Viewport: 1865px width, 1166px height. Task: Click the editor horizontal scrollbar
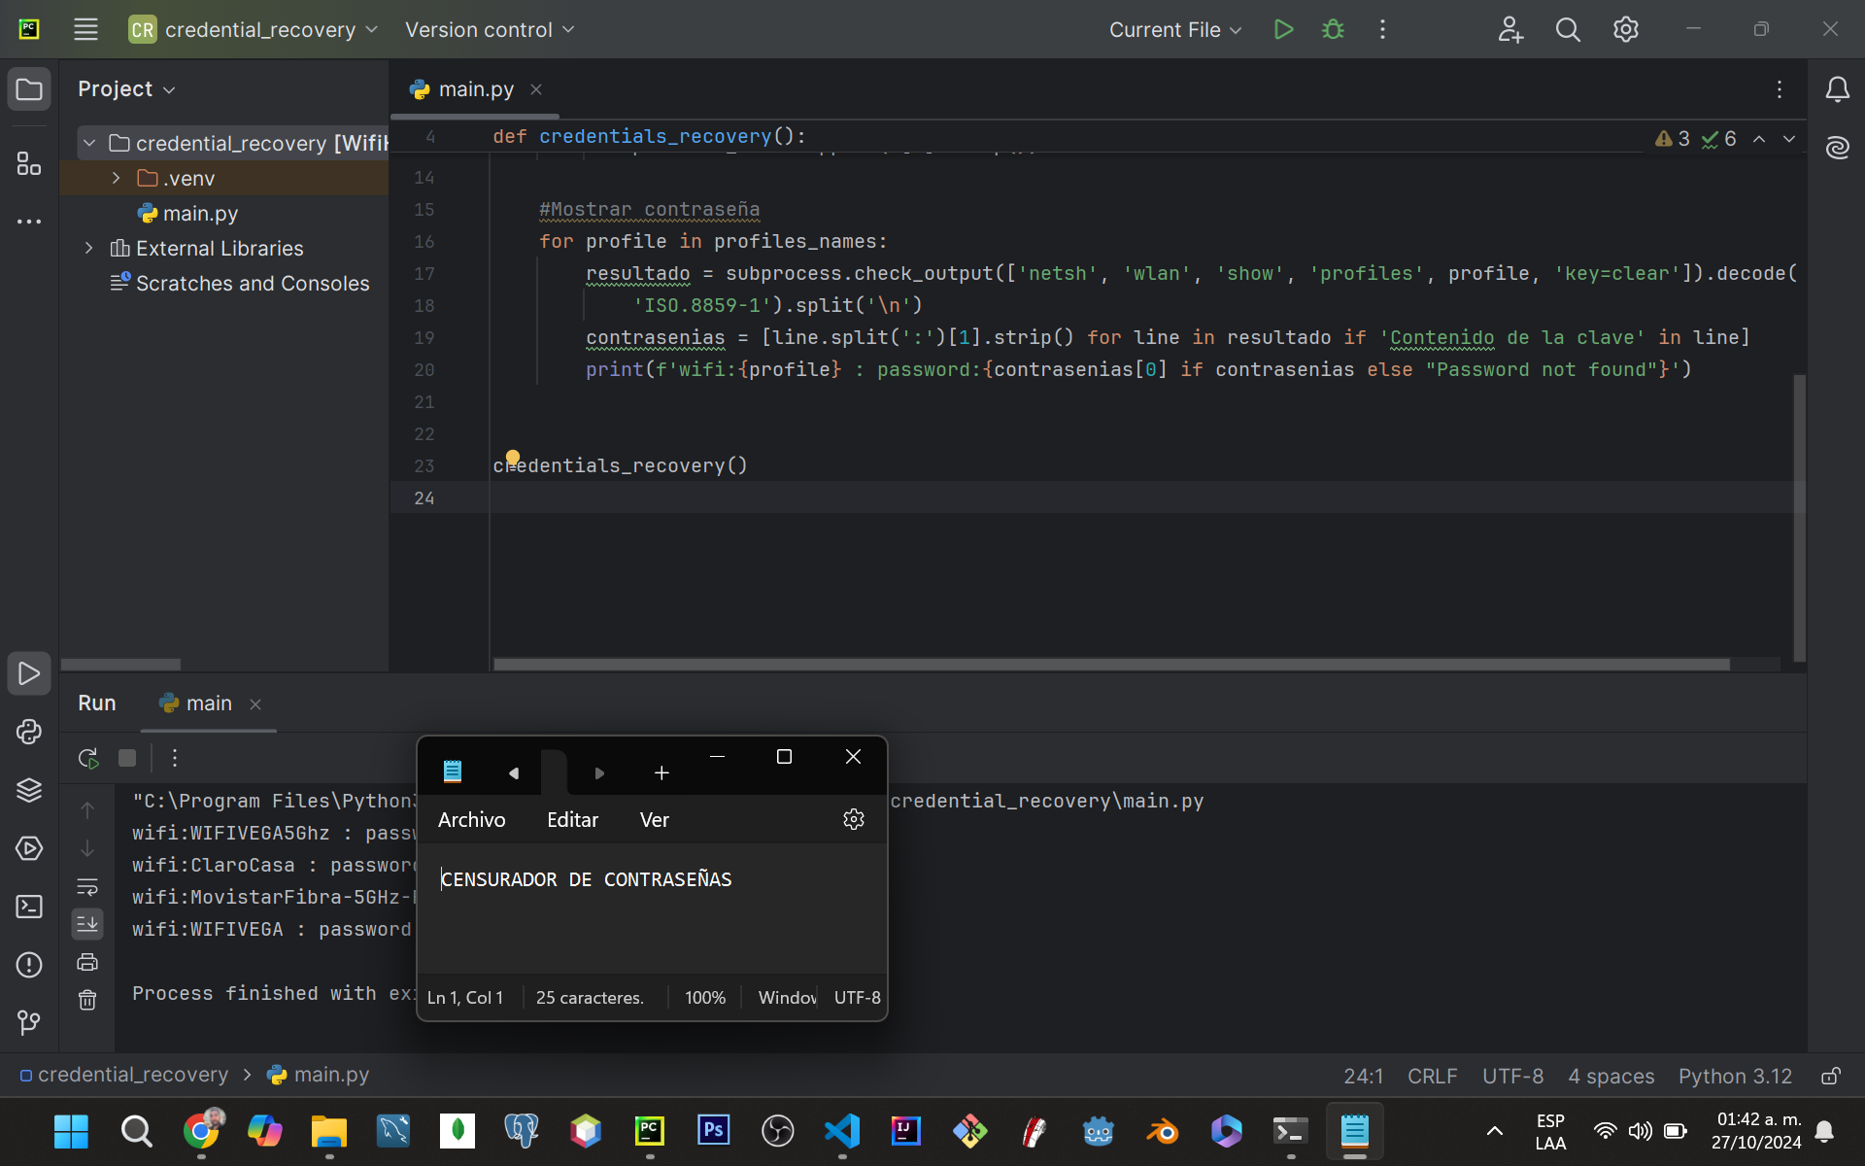point(1110,665)
